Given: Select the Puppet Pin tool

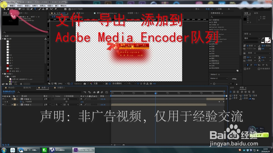Looking at the screenshot, I should coord(56,9).
